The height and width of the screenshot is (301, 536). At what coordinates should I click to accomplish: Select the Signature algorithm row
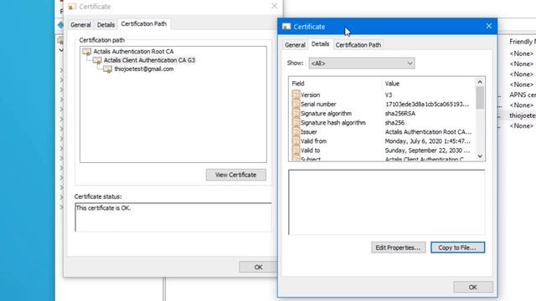click(383, 114)
